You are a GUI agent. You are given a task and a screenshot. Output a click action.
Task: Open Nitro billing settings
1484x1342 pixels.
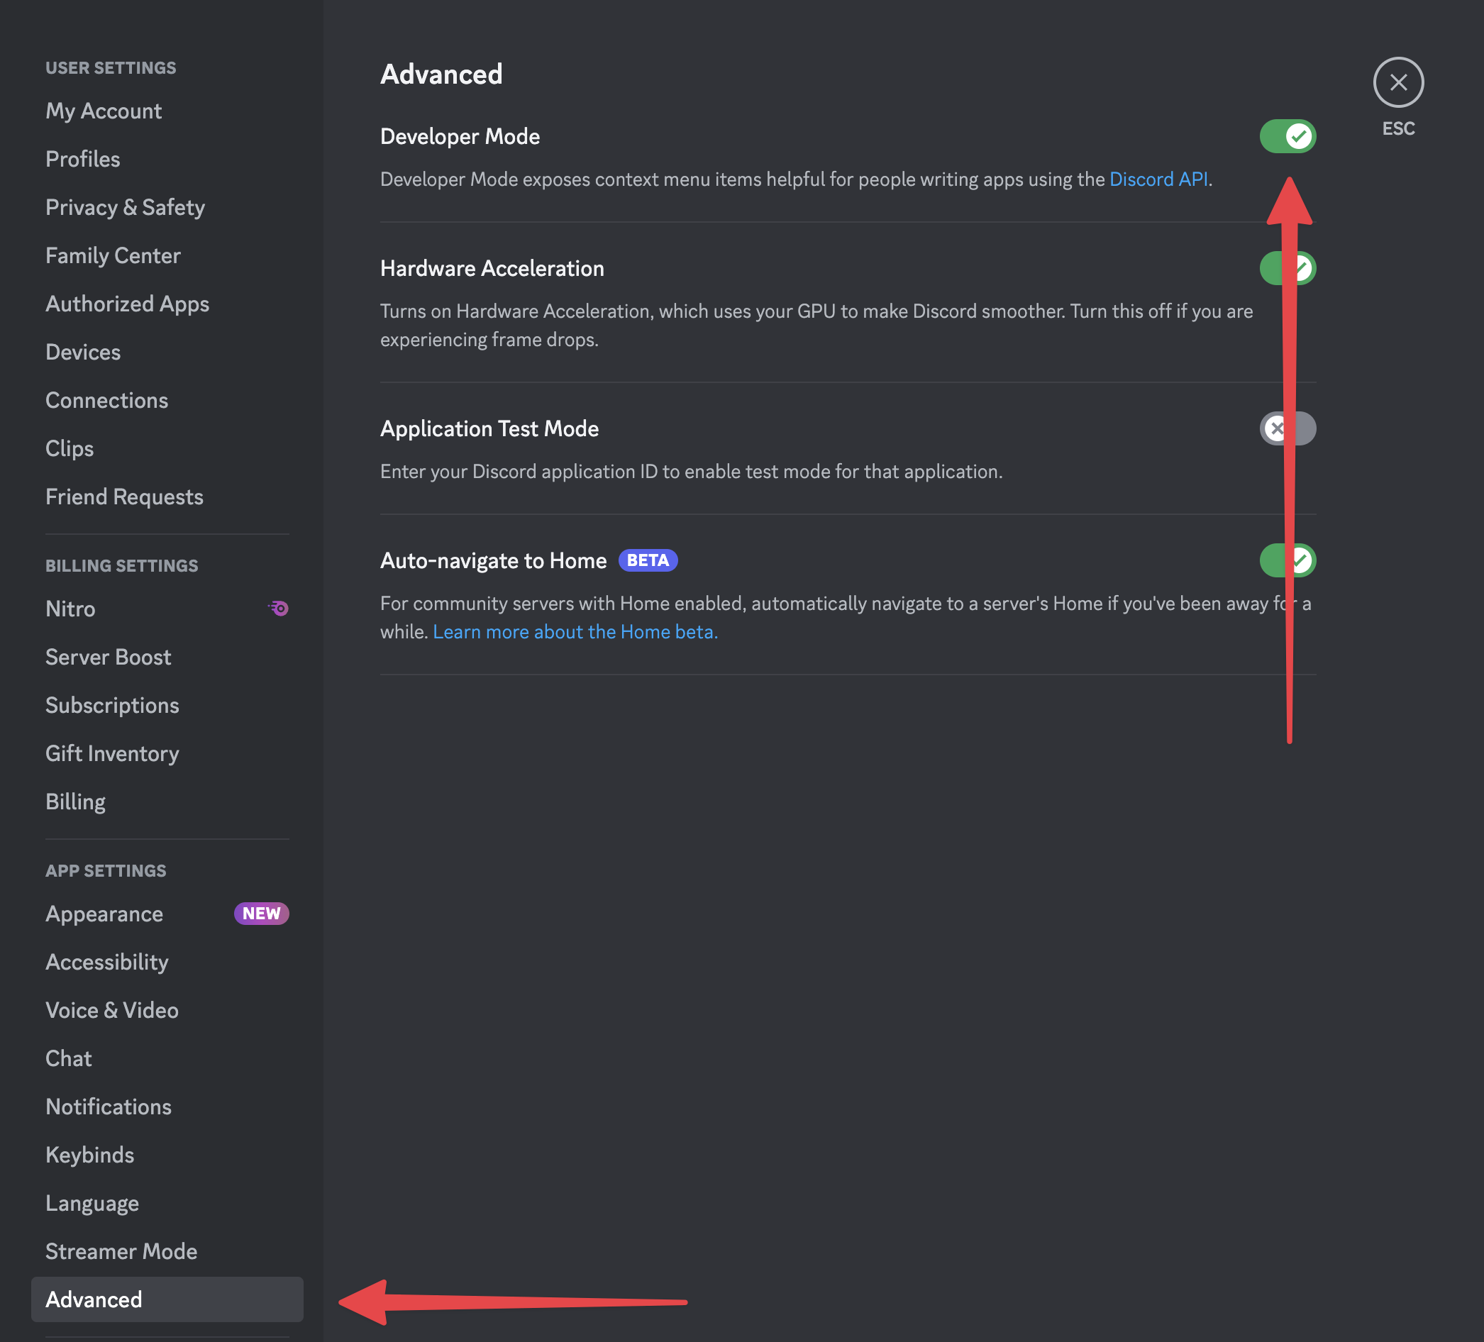[70, 606]
